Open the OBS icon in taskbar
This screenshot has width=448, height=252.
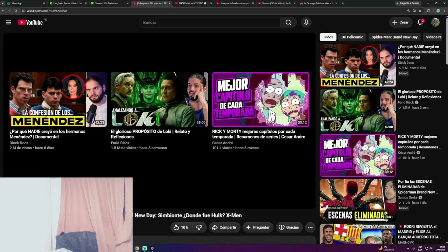[152, 248]
